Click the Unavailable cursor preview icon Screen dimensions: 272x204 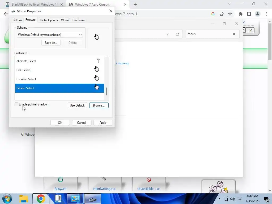pos(149,180)
